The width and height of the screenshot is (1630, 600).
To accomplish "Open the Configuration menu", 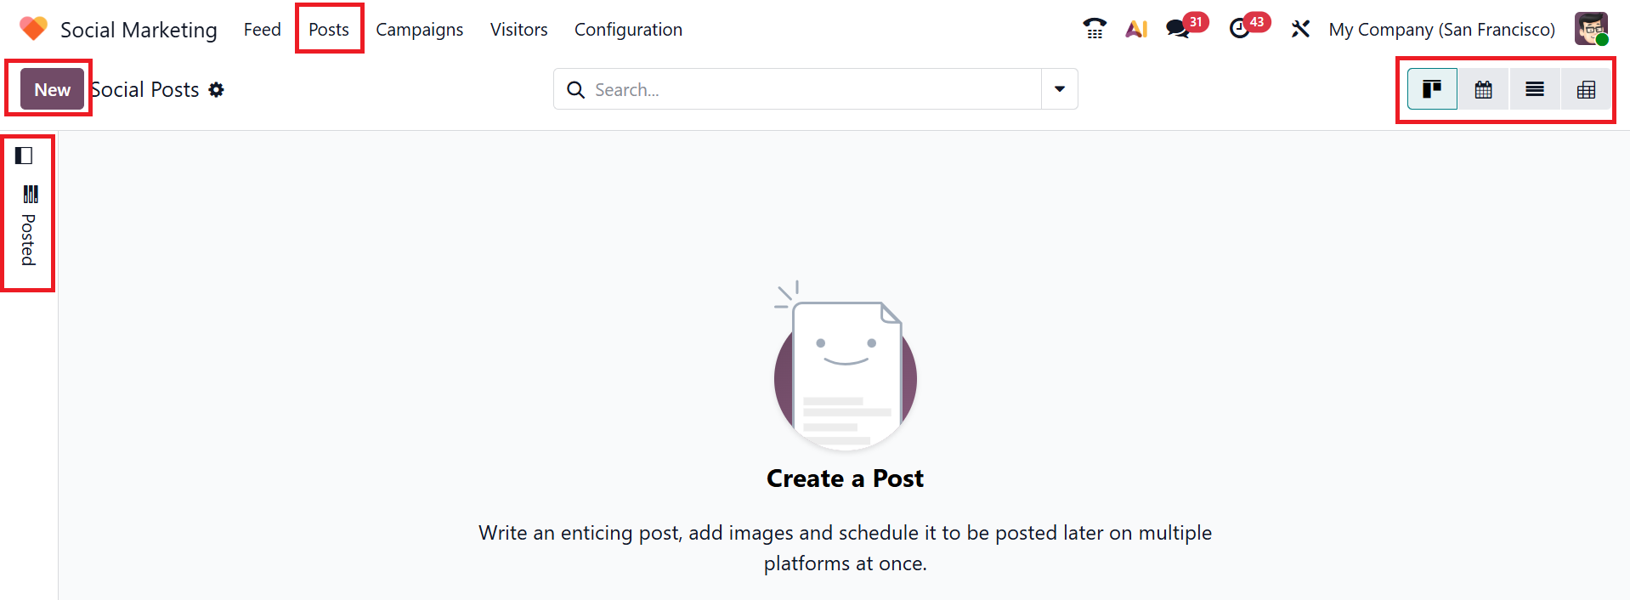I will pyautogui.click(x=628, y=30).
